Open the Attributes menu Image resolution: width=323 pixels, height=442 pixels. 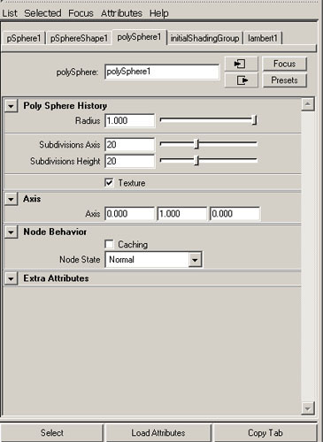tap(121, 13)
